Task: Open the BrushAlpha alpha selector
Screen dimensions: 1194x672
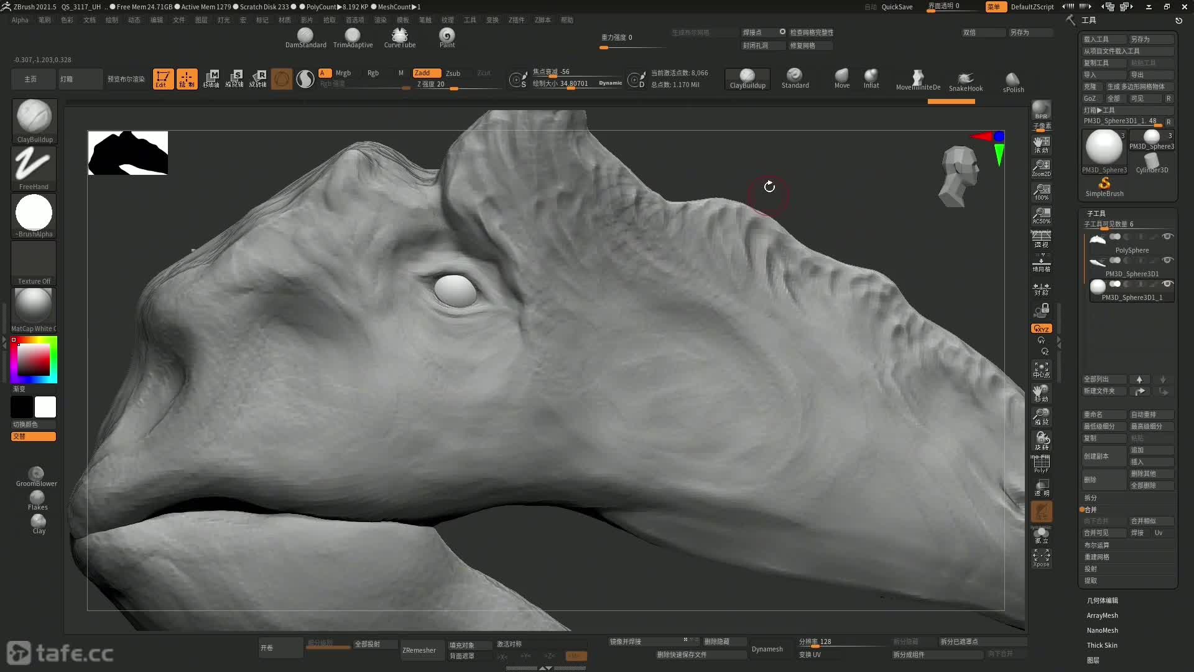Action: click(x=34, y=215)
